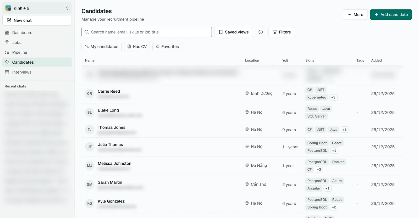Click the Name column header

(x=90, y=60)
